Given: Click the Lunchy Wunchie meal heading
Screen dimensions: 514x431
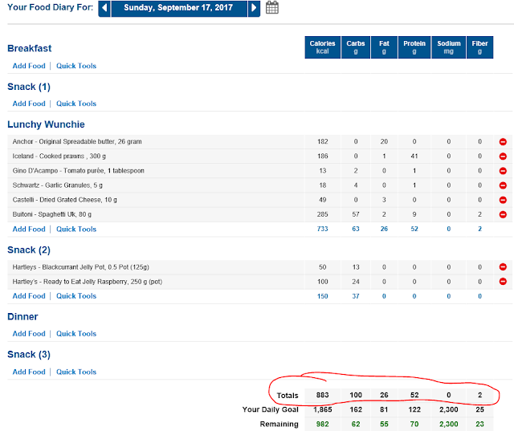Looking at the screenshot, I should [x=46, y=124].
